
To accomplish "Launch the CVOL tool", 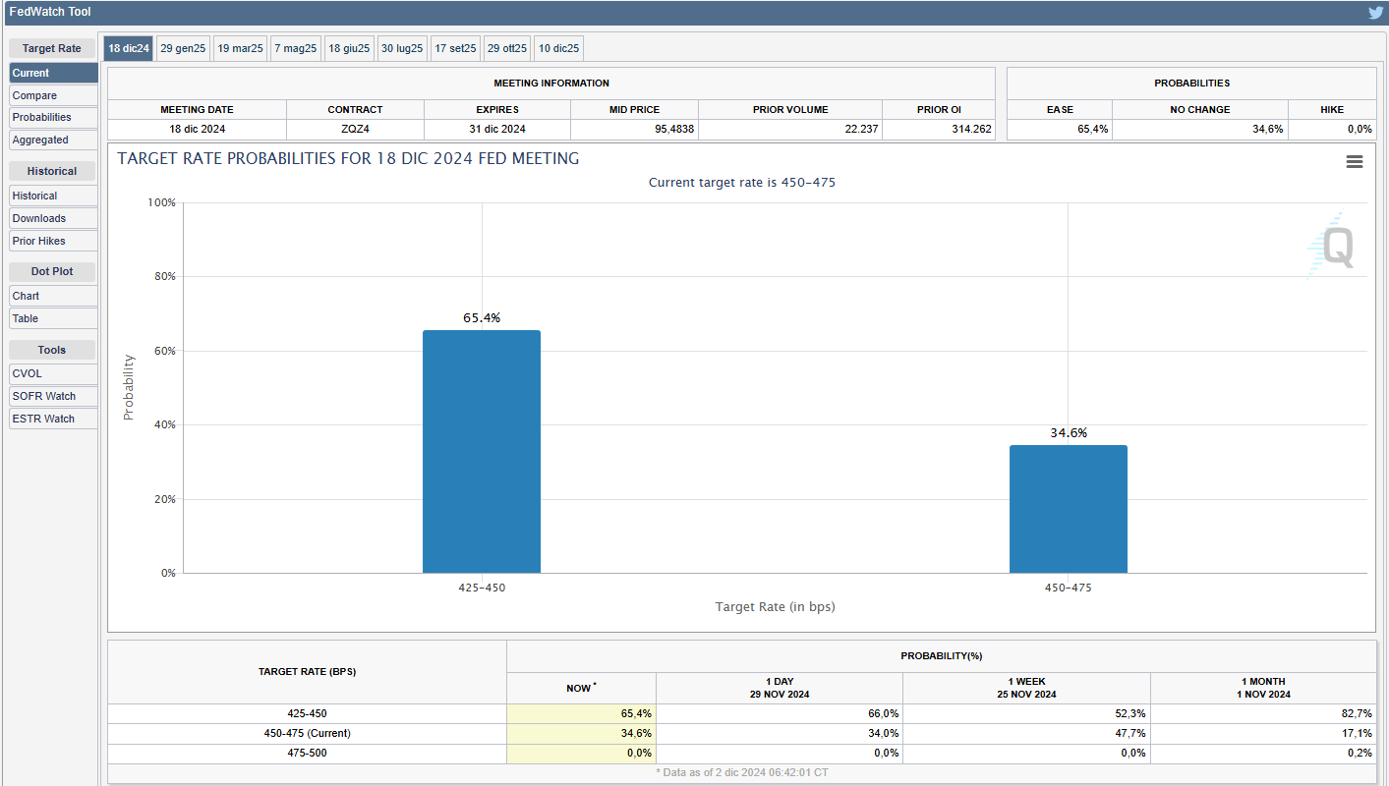I will [x=53, y=373].
